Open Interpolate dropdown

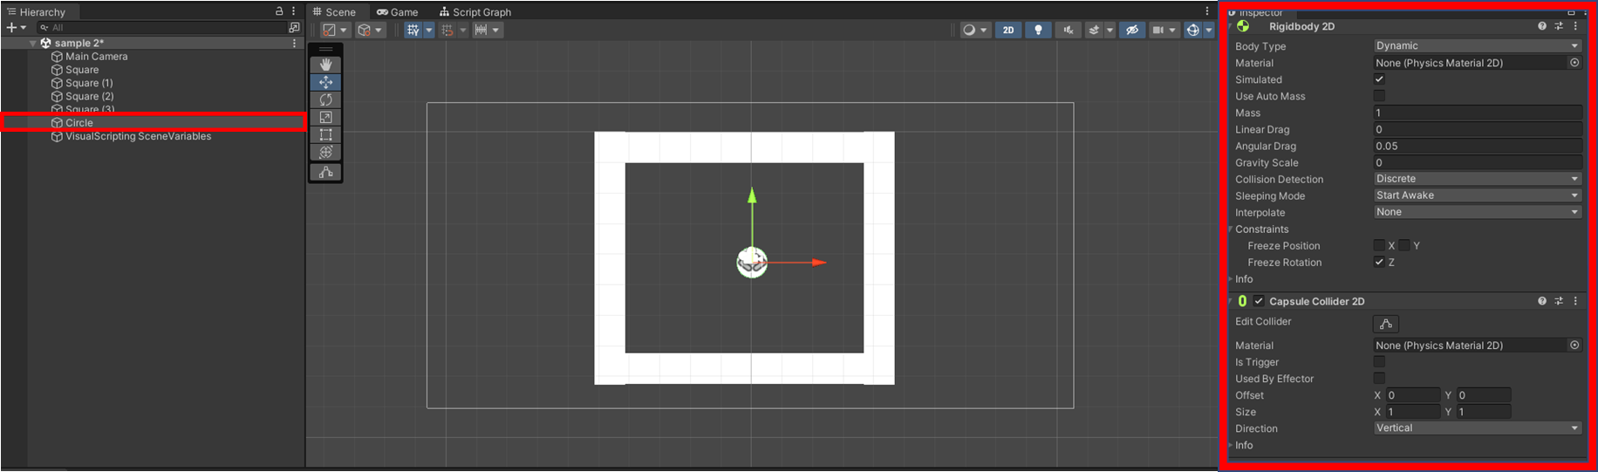coord(1478,212)
